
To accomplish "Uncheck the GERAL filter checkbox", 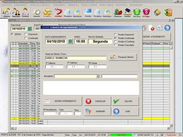I will point(12,34).
